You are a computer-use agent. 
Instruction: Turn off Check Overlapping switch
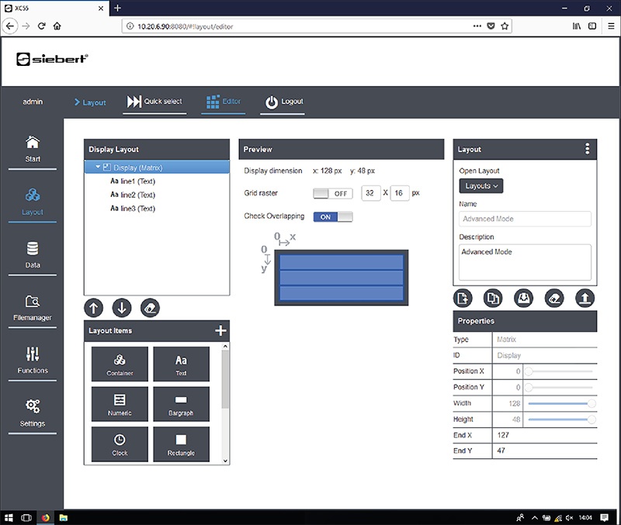333,216
